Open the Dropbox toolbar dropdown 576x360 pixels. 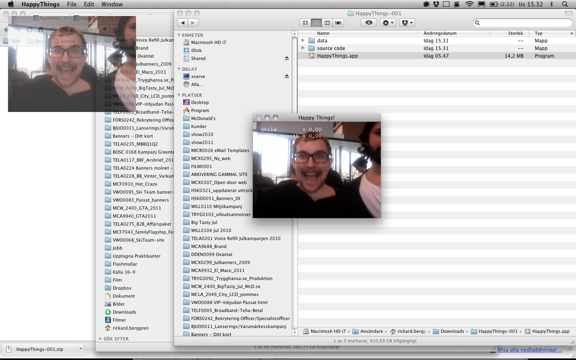407,23
